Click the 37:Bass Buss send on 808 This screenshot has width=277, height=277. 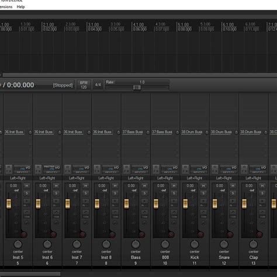coord(162,132)
